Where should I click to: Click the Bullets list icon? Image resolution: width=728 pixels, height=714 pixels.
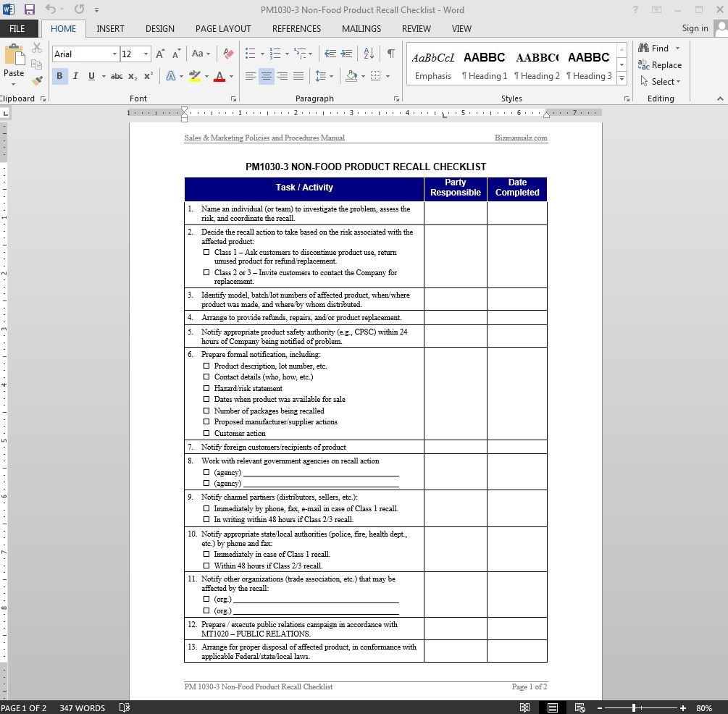[x=251, y=54]
